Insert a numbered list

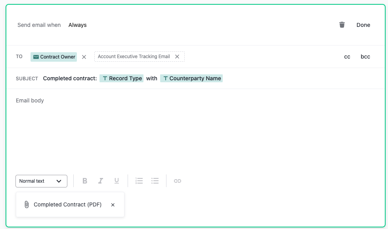click(139, 181)
